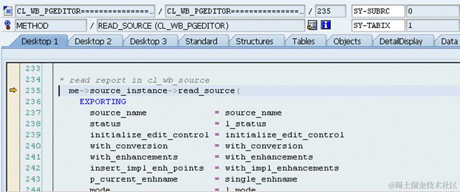460x192 pixels.
Task: Click line number 241 in the gutter
Action: (32, 157)
